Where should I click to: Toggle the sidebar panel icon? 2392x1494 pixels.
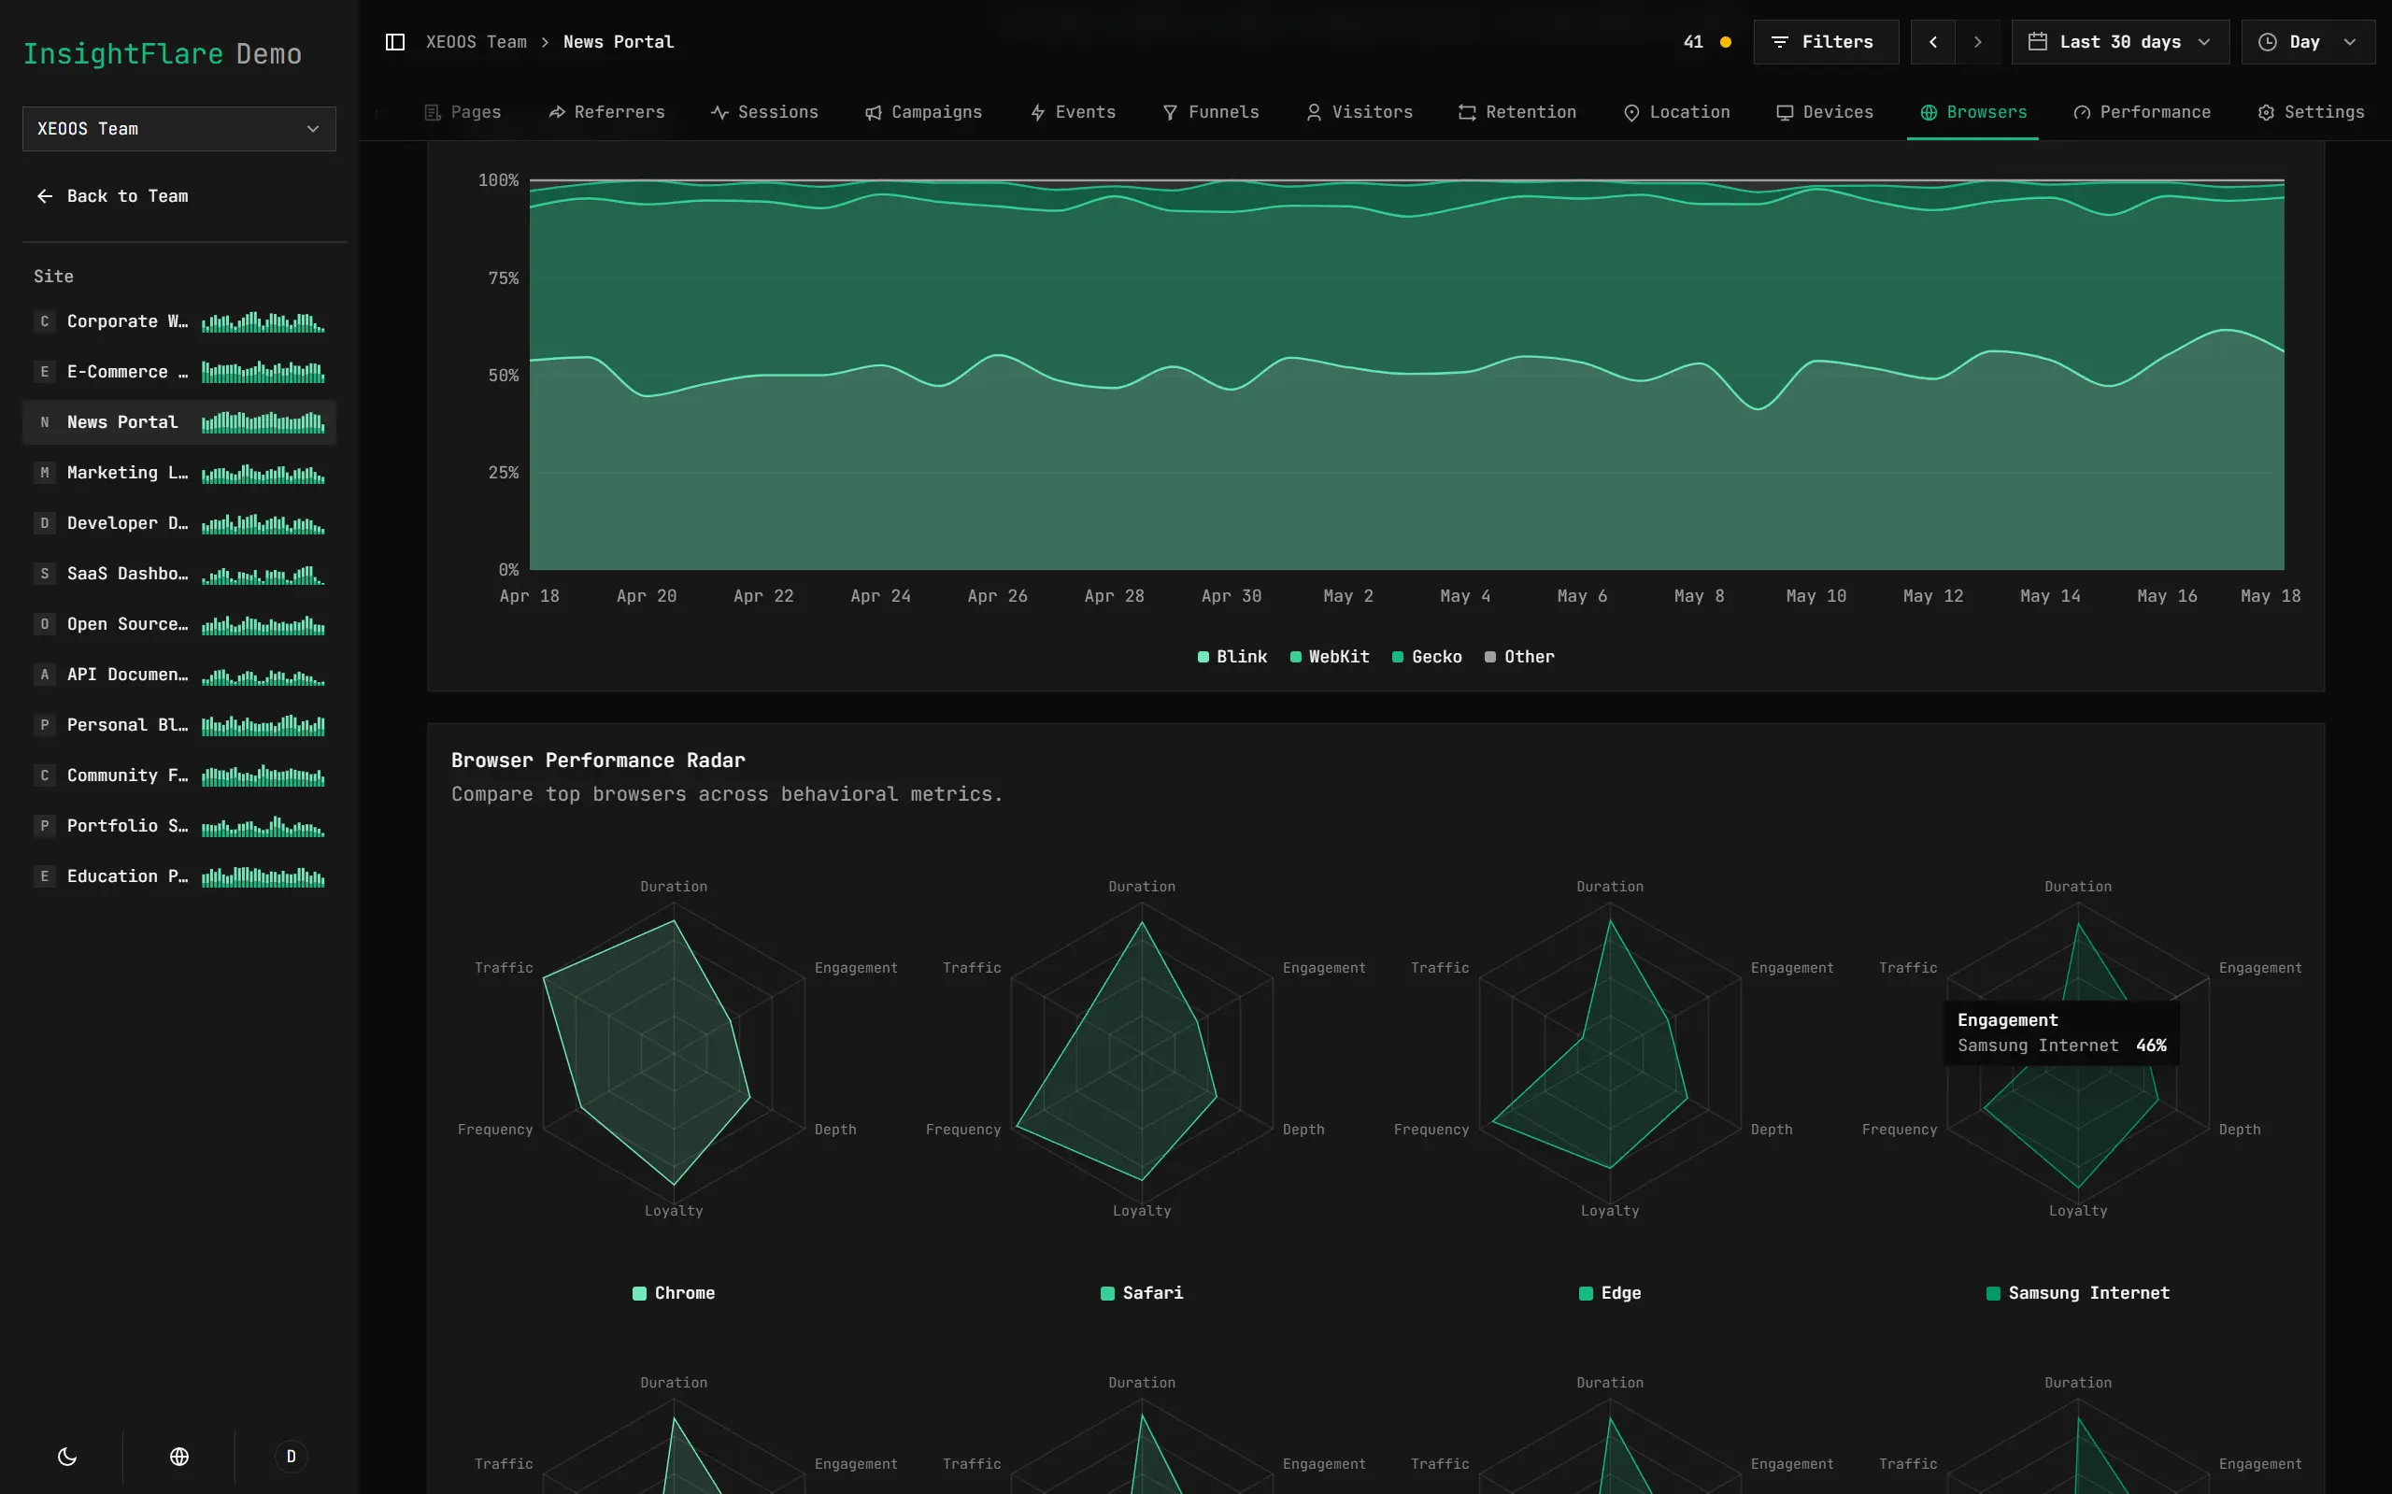pyautogui.click(x=395, y=41)
